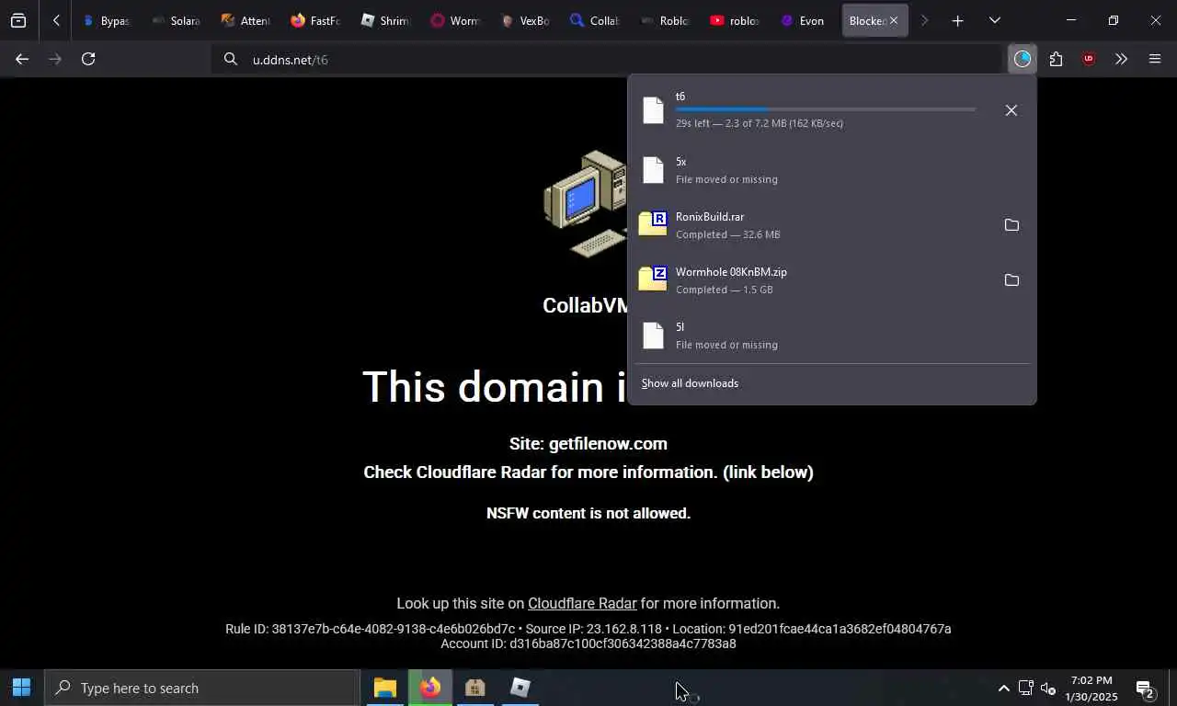Reload the current page
The width and height of the screenshot is (1177, 706).
pyautogui.click(x=88, y=59)
